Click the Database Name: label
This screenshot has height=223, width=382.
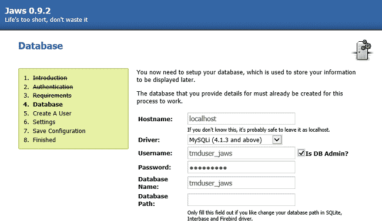coord(153,183)
